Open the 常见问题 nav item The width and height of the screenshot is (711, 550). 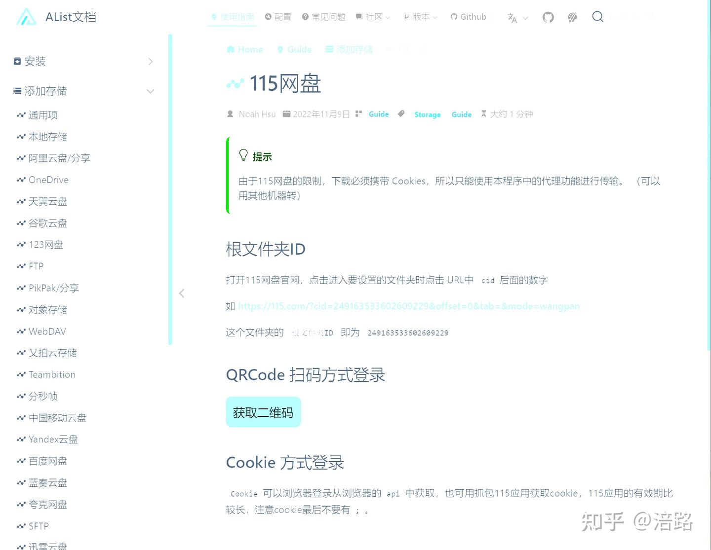pyautogui.click(x=324, y=17)
